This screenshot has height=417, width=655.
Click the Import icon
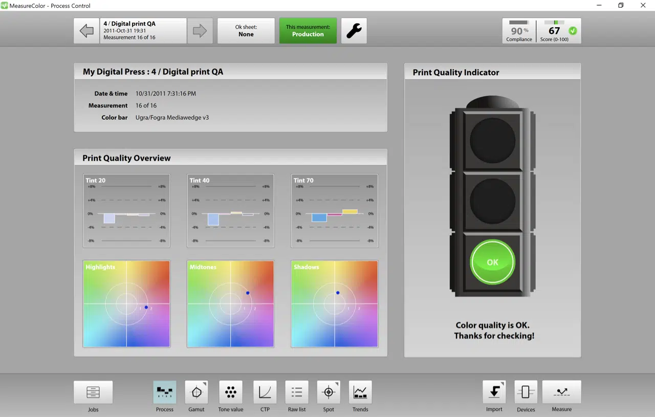point(494,394)
